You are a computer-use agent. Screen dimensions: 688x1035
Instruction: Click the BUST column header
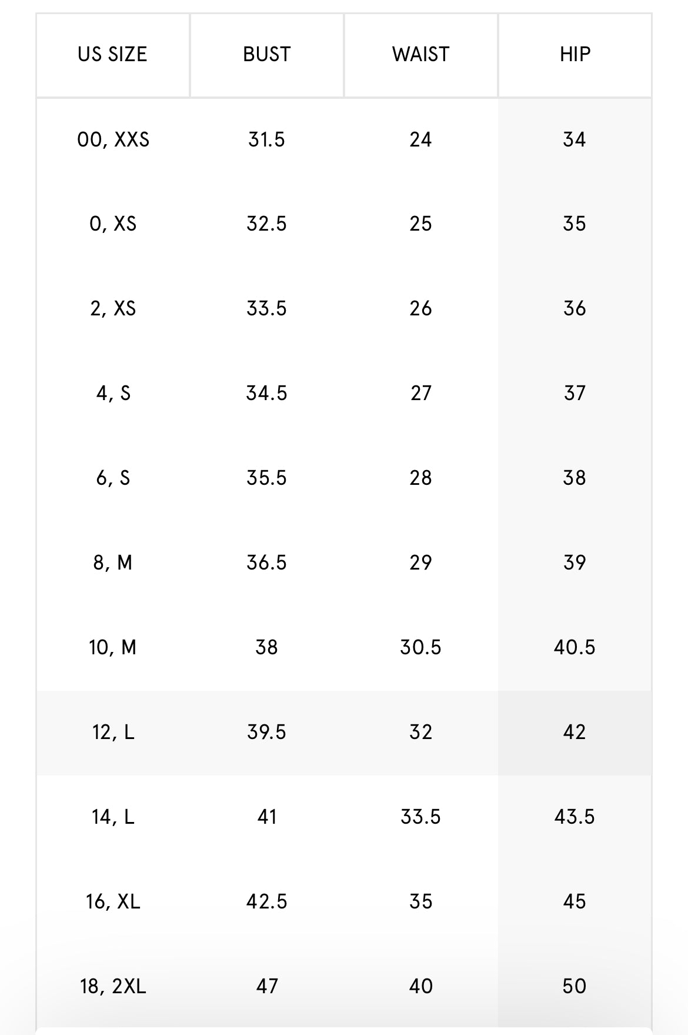pyautogui.click(x=266, y=55)
